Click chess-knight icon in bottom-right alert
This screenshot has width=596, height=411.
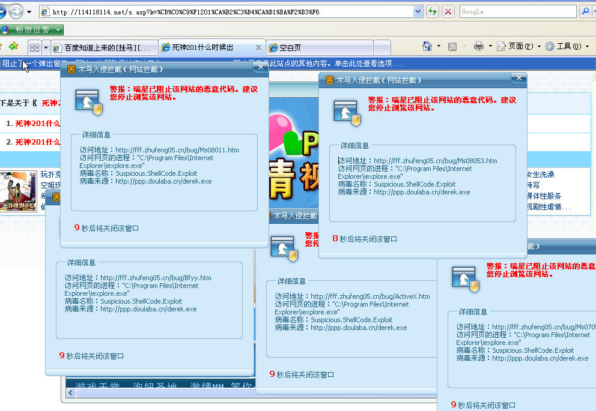pos(466,280)
